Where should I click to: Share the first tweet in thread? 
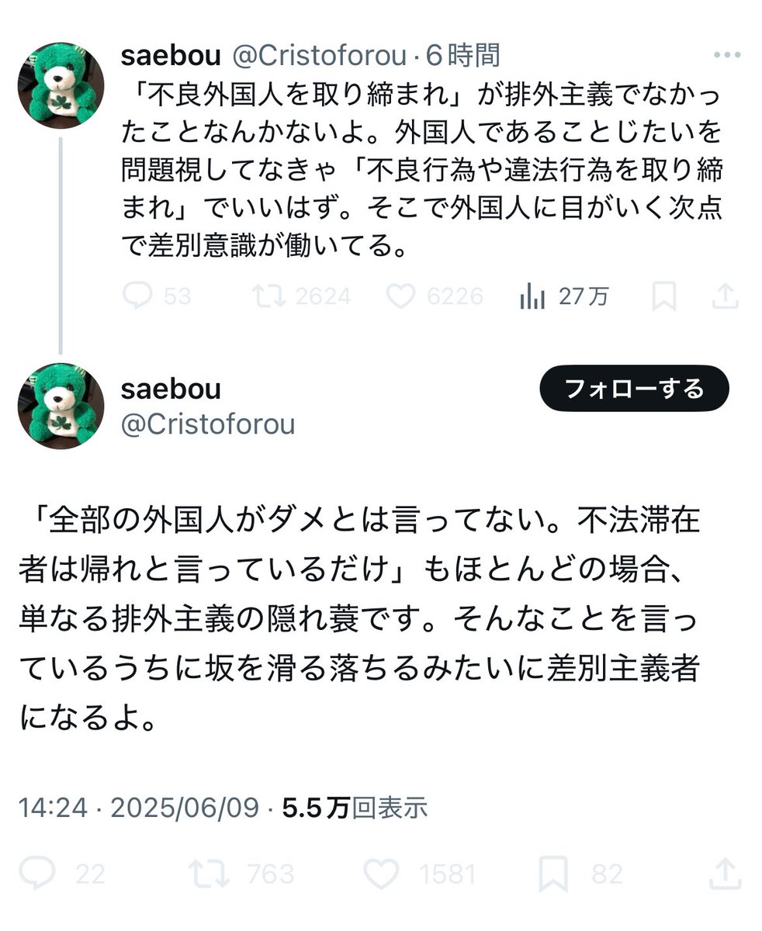point(725,296)
